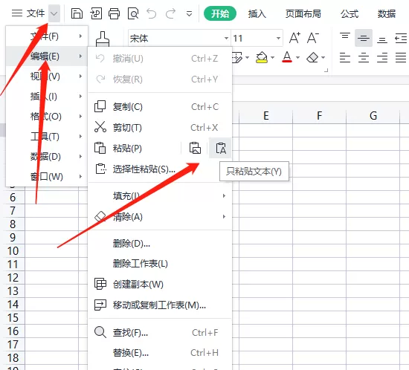Open the 窗口(W) submenu
Viewport: 409px width, 370px height.
(x=46, y=177)
